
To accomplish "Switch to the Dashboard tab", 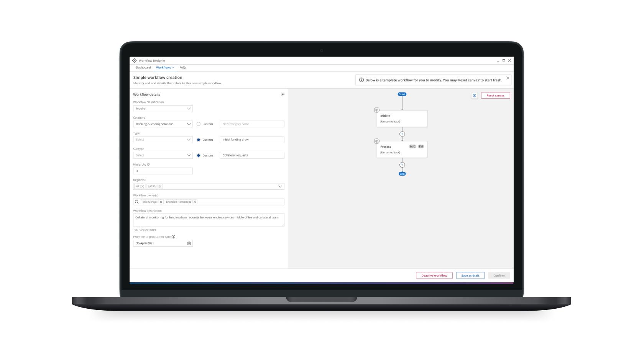I will (143, 67).
